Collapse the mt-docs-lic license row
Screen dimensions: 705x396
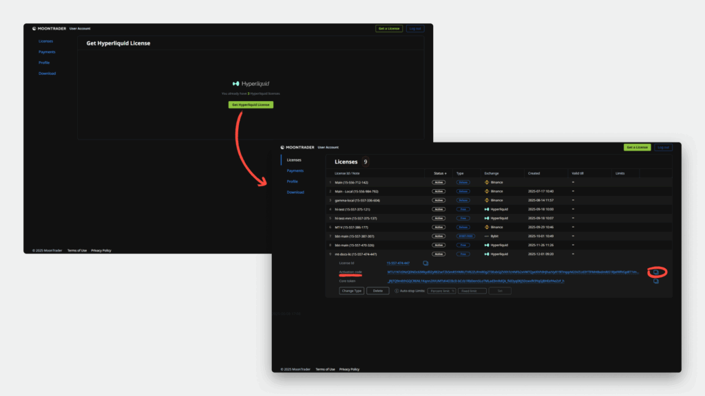[x=356, y=254]
